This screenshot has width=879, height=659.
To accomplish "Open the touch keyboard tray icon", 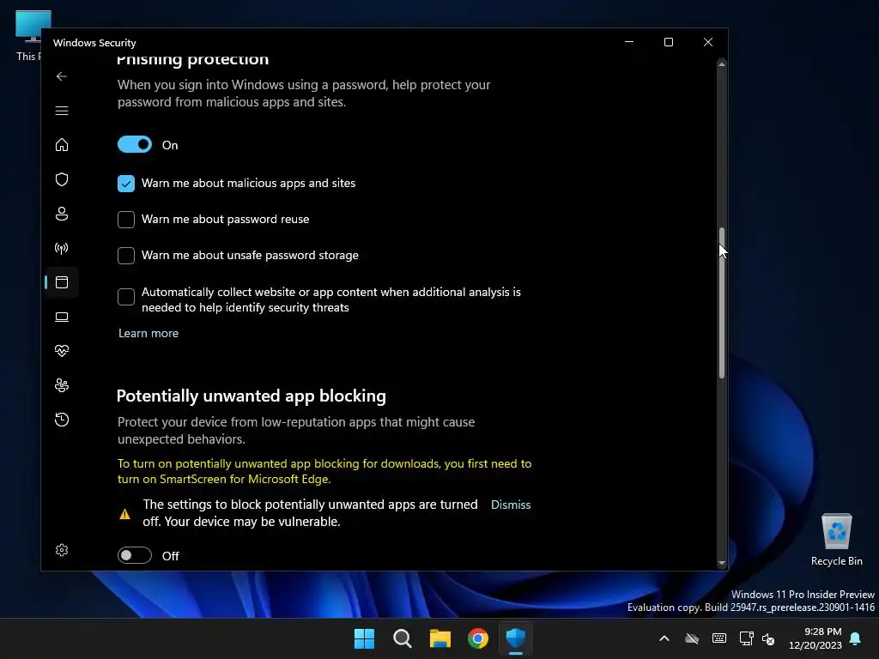I will pos(719,638).
